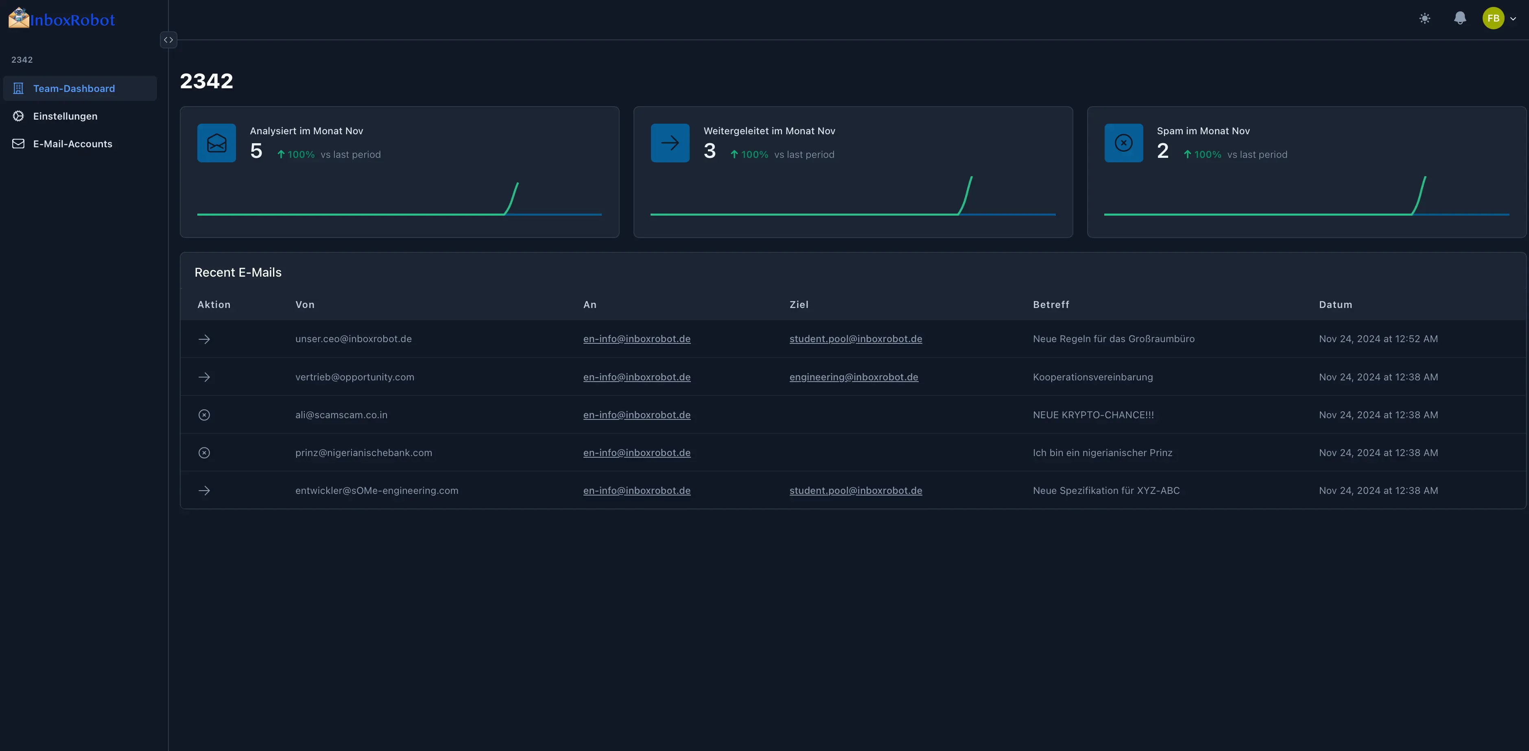Open en-info link in Kooperationsvereinbarung row
This screenshot has height=751, width=1529.
pos(637,377)
